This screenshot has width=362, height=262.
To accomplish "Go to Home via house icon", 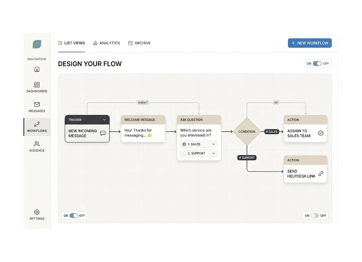I will (x=37, y=69).
